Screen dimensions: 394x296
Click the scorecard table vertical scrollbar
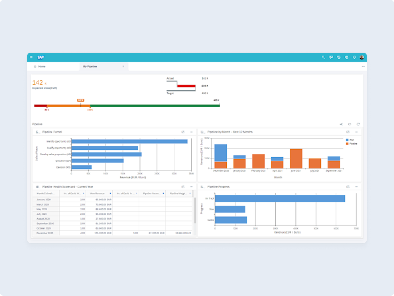click(x=195, y=210)
